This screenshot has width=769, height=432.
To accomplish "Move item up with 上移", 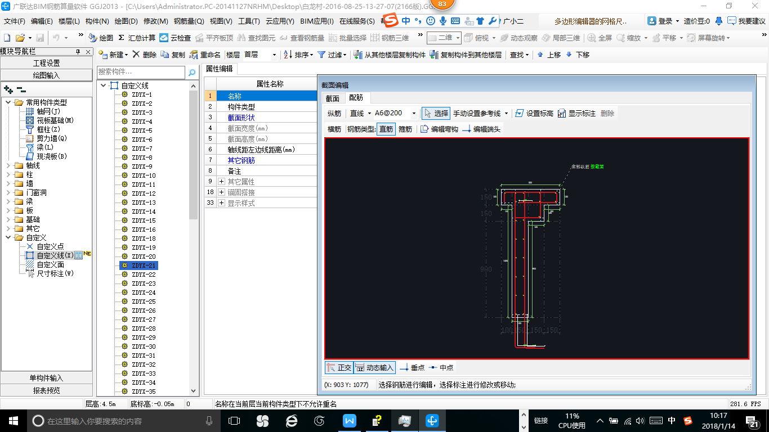I will (549, 55).
